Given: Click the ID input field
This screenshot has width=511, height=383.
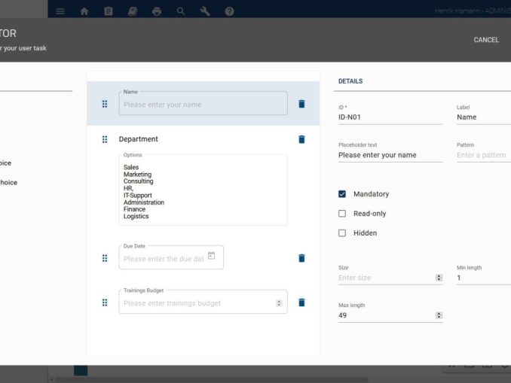Looking at the screenshot, I should point(390,117).
